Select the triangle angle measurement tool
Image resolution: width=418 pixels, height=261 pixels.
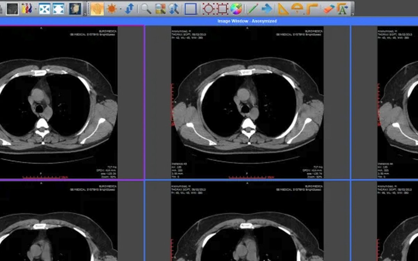pyautogui.click(x=284, y=8)
